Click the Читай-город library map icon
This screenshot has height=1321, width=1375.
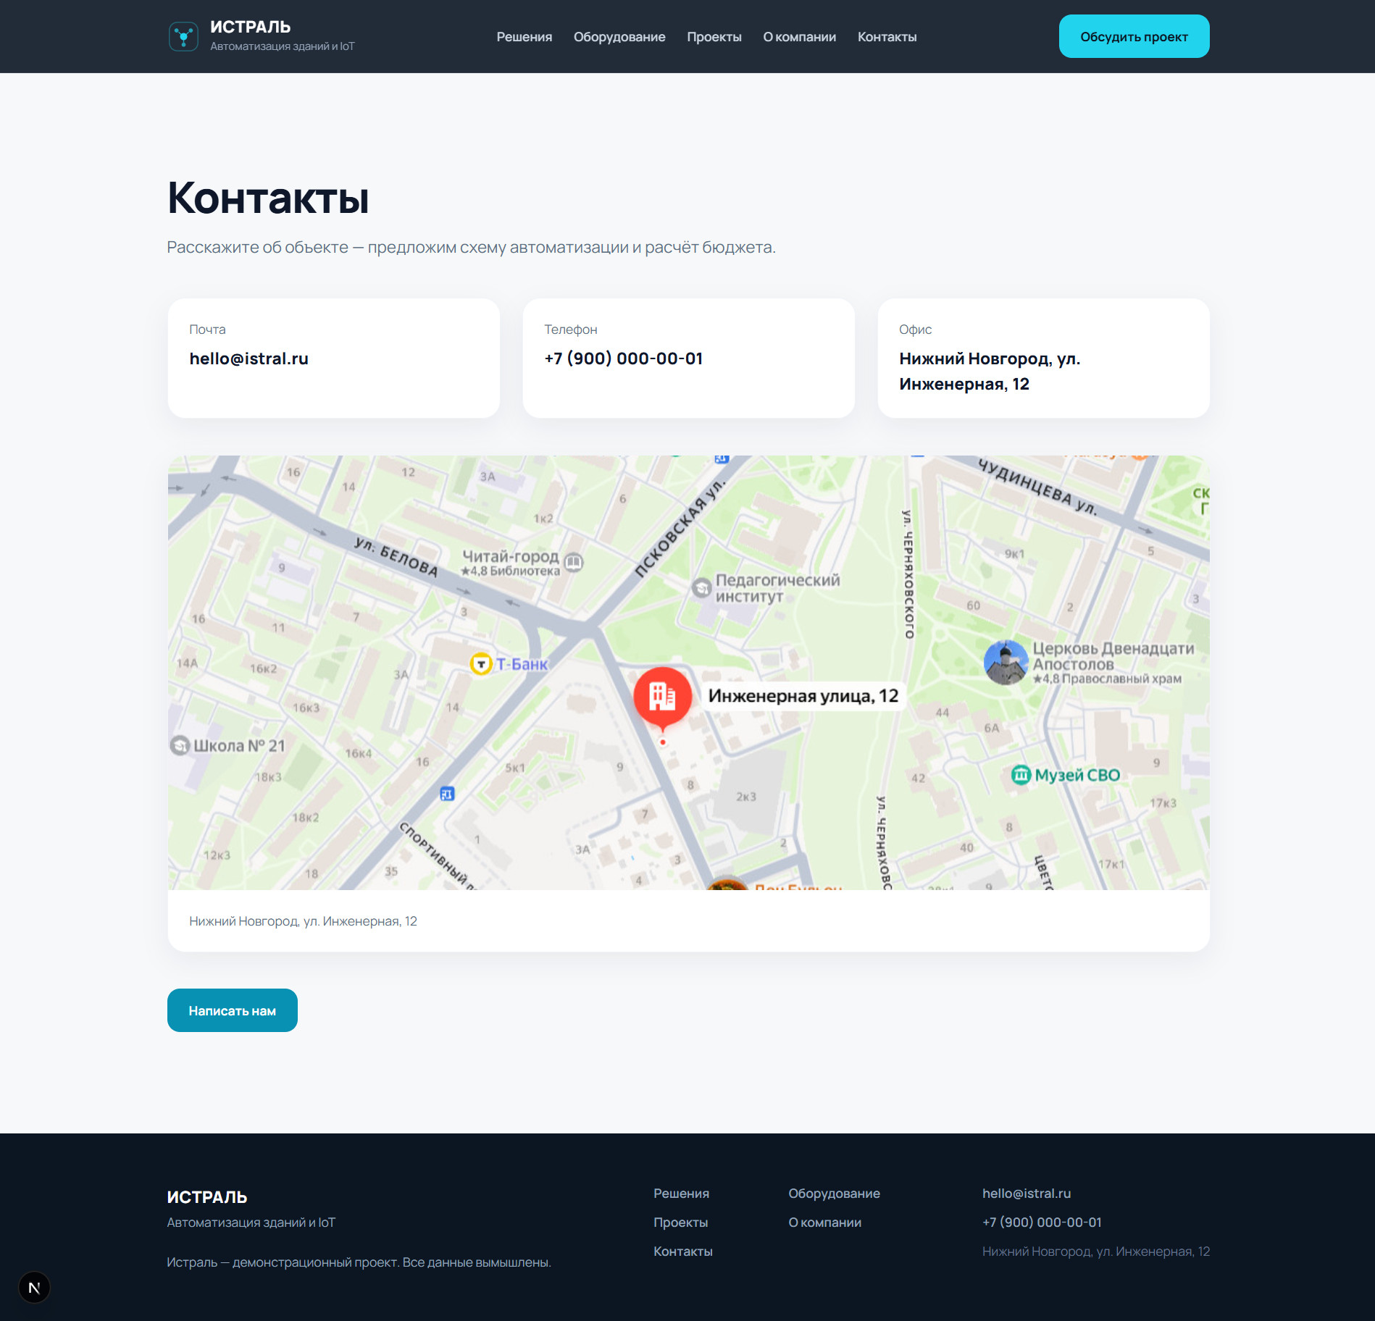pos(574,561)
